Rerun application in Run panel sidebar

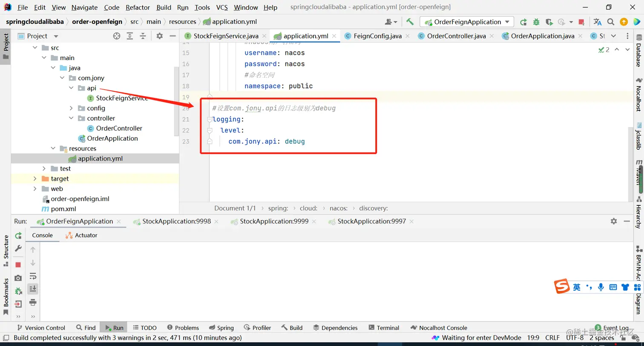(x=18, y=235)
